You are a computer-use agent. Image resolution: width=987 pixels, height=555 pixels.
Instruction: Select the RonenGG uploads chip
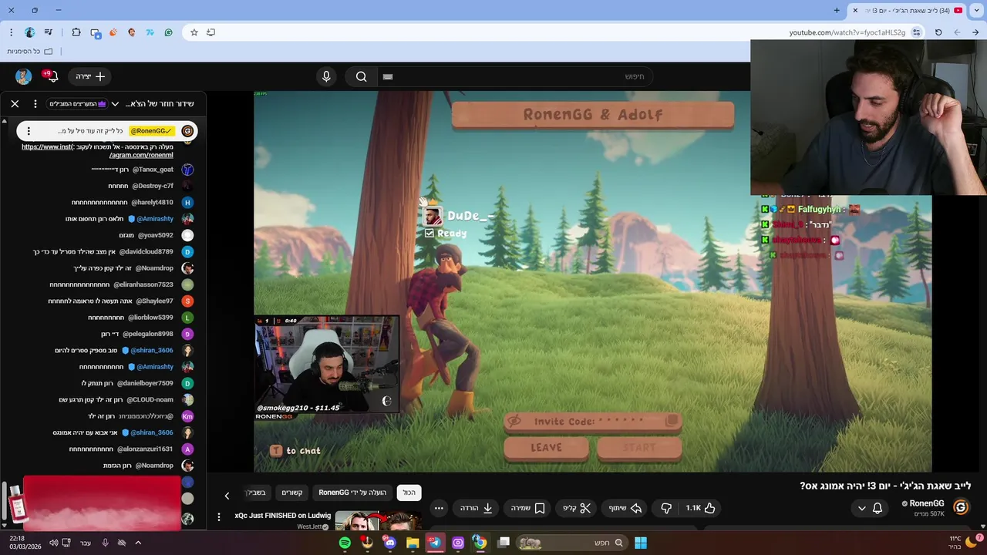352,493
